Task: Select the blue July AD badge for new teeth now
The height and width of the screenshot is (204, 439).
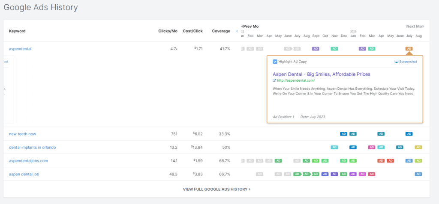Action: coord(409,134)
